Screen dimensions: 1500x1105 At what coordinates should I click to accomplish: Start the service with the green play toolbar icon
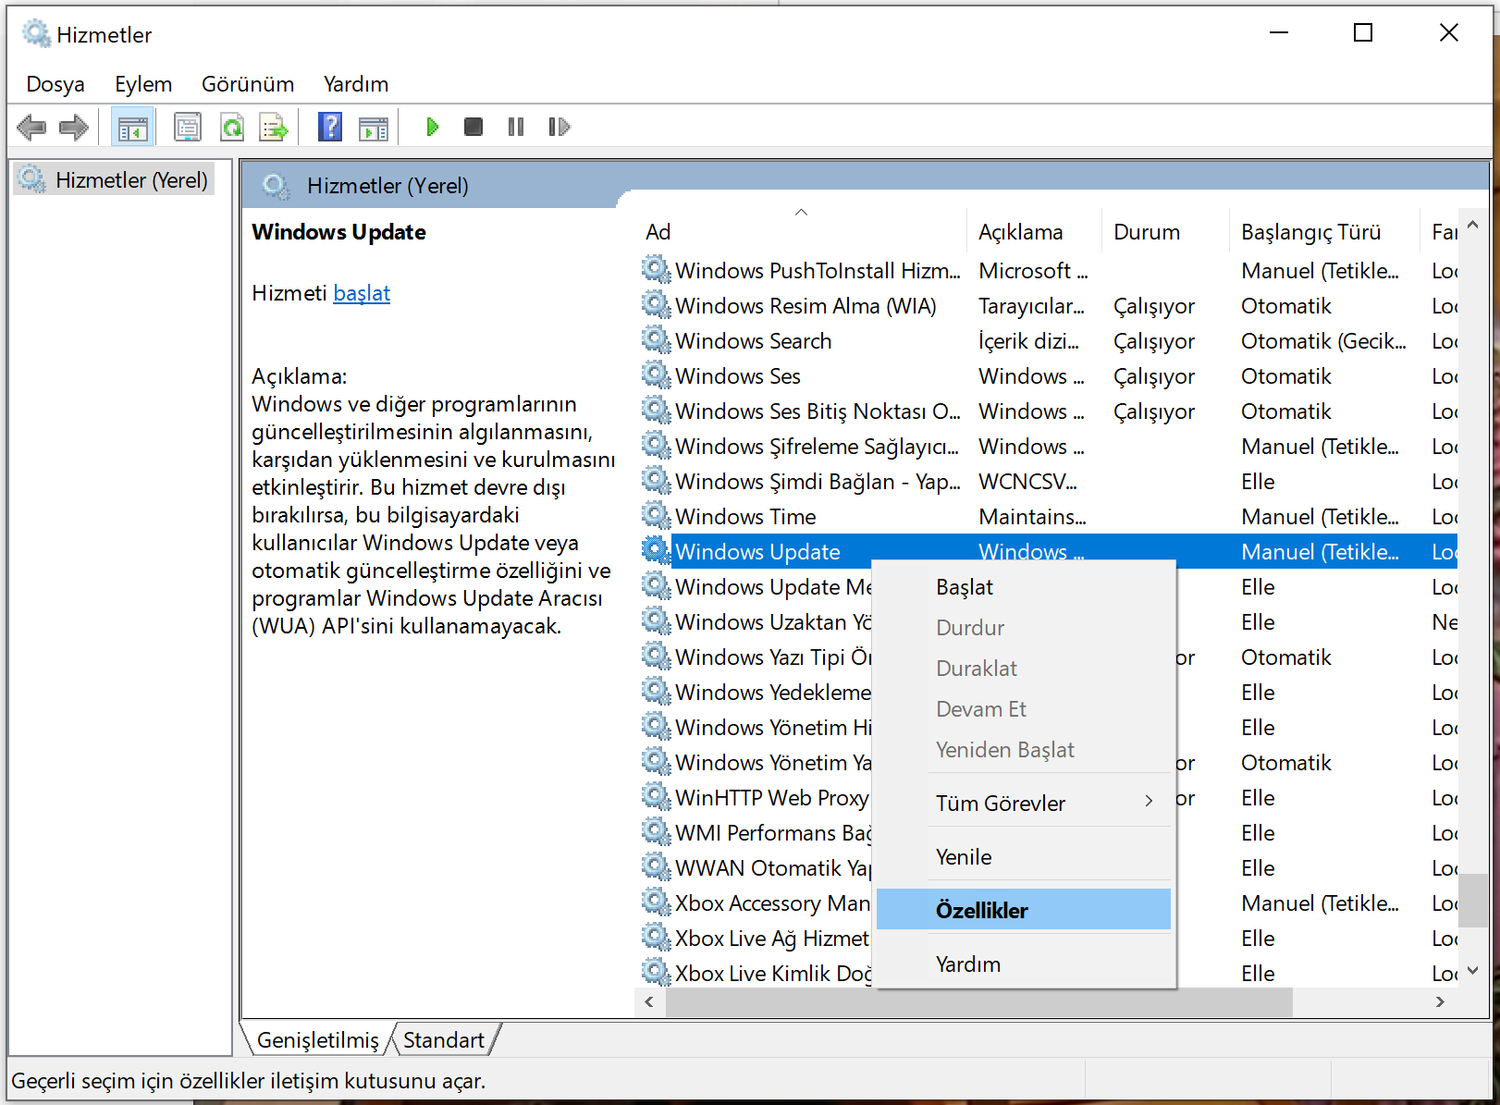click(x=432, y=127)
